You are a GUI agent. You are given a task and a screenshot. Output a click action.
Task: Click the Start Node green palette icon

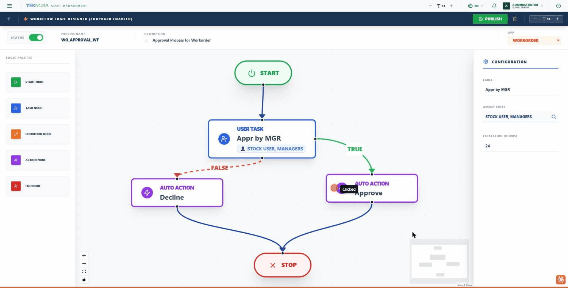click(x=16, y=82)
